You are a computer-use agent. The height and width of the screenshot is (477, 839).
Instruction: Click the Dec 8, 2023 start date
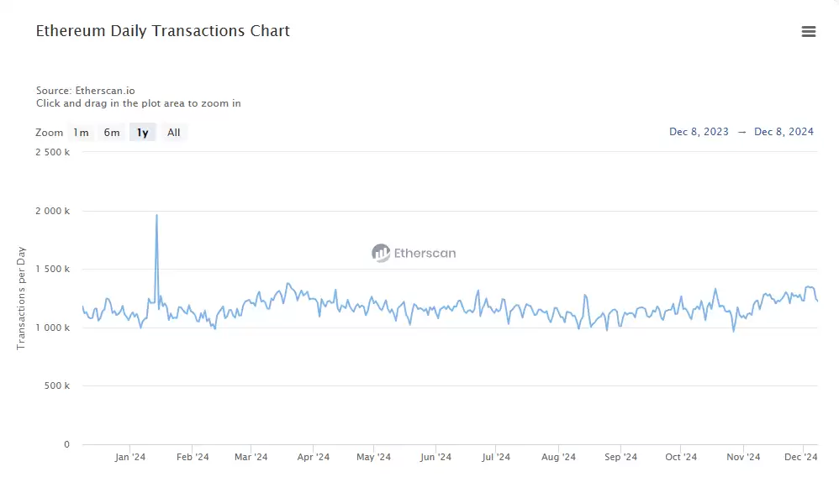pos(699,132)
